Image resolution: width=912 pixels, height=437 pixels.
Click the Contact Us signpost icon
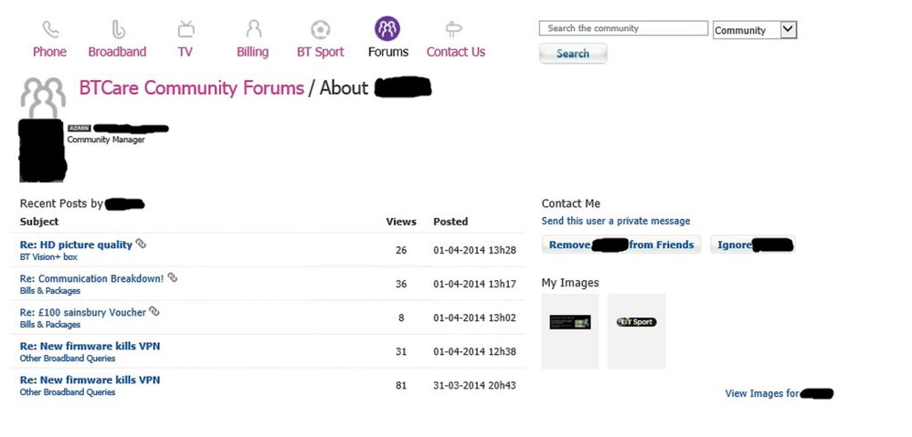click(x=453, y=29)
